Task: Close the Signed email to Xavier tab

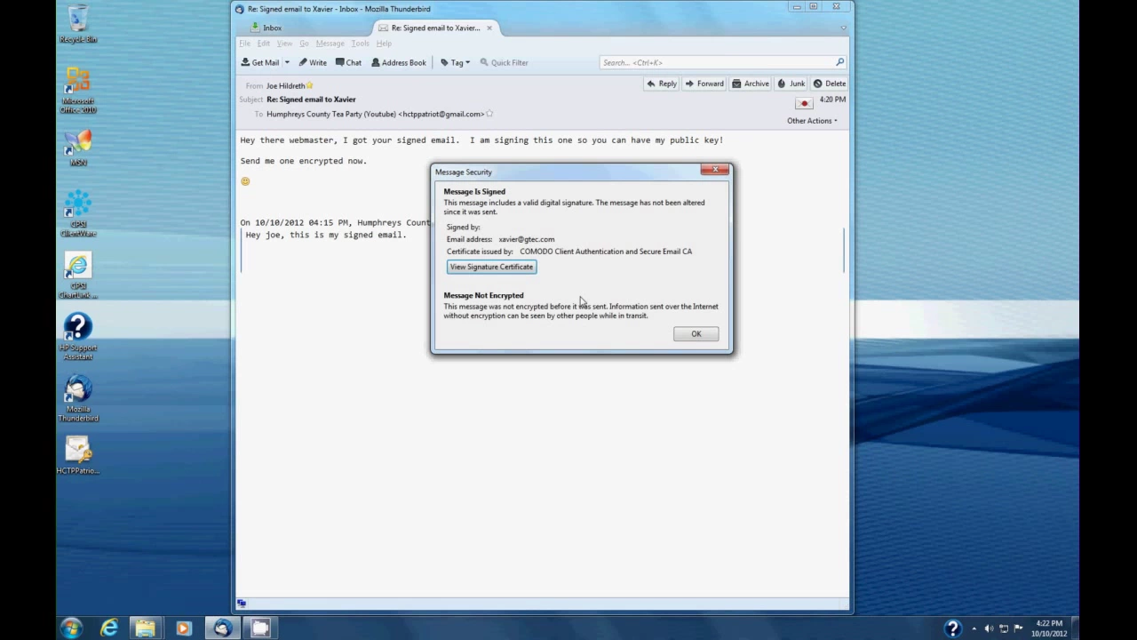Action: click(489, 28)
